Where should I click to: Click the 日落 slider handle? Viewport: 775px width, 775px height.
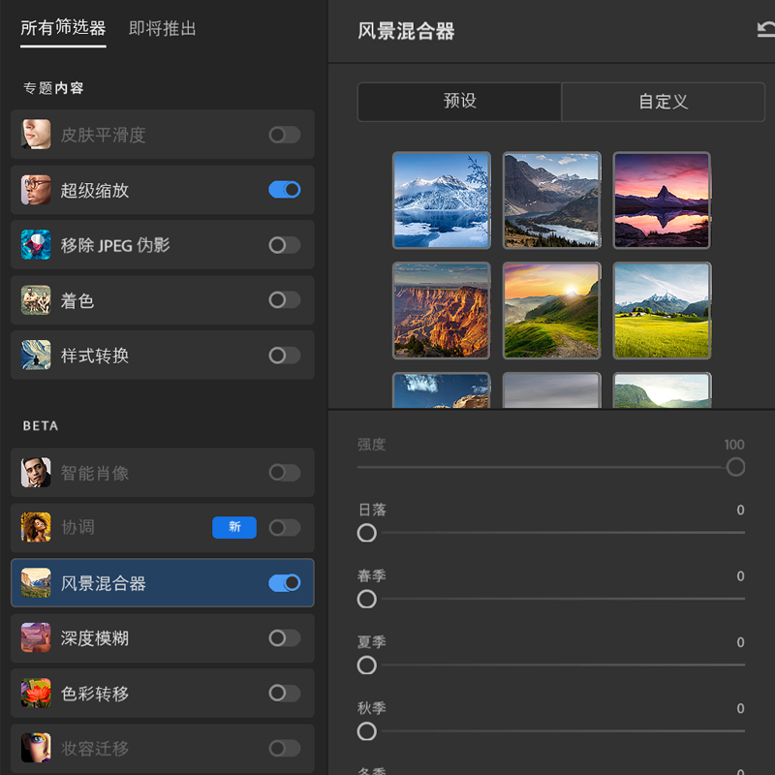click(x=367, y=533)
